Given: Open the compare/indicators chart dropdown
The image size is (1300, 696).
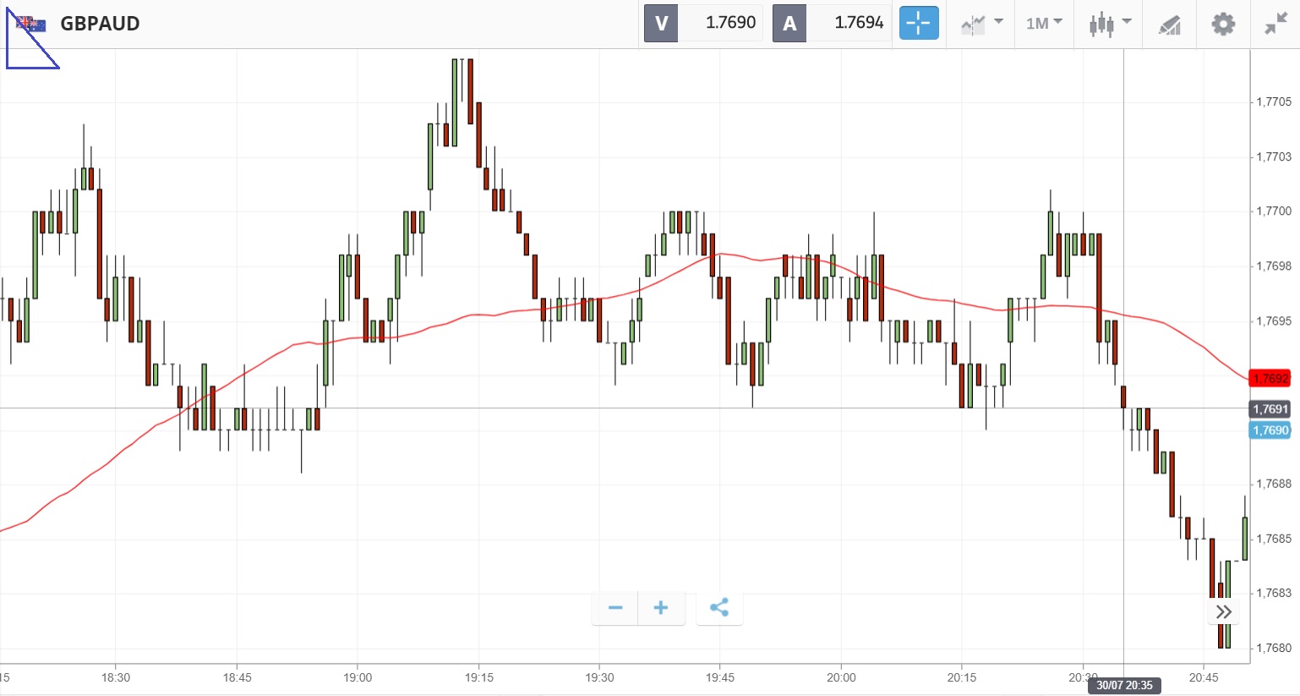Looking at the screenshot, I should [981, 23].
